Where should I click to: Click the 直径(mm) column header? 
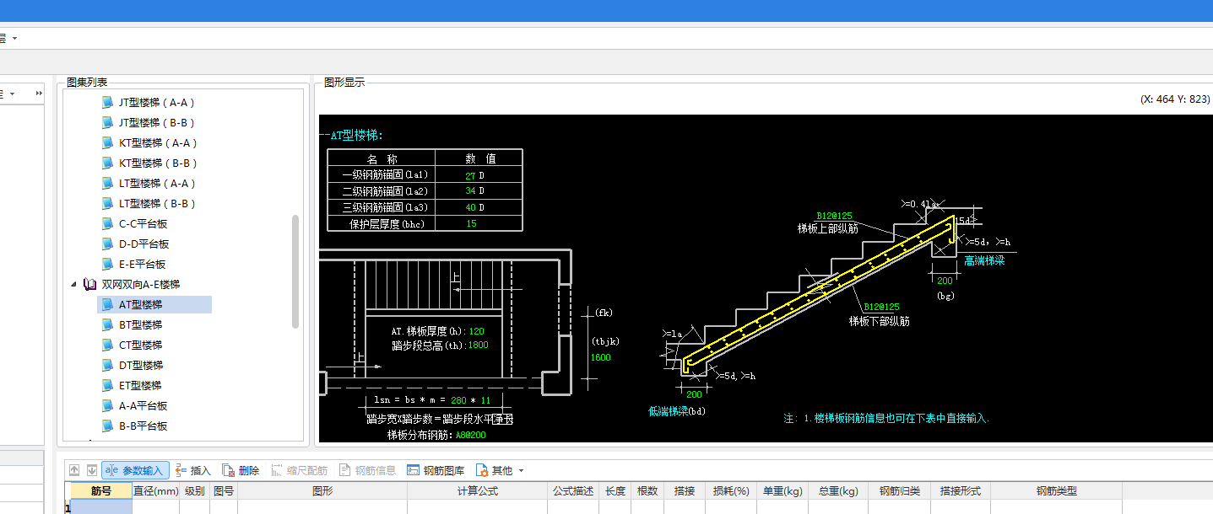tap(155, 491)
